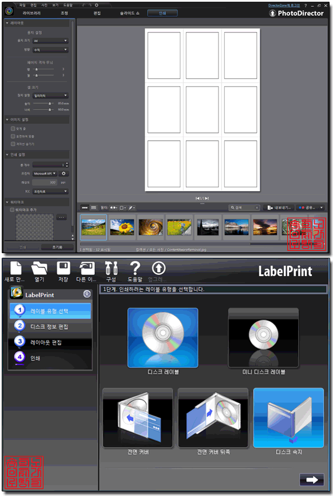Viewport: 333px width, 496px height.
Task: Switch to the 라이브러리 tab in PhotoDirector
Action: click(x=31, y=13)
